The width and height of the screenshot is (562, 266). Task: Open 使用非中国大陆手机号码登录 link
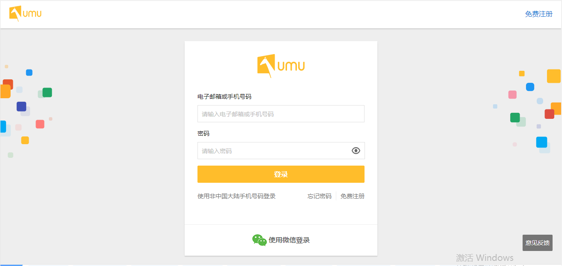pyautogui.click(x=236, y=196)
